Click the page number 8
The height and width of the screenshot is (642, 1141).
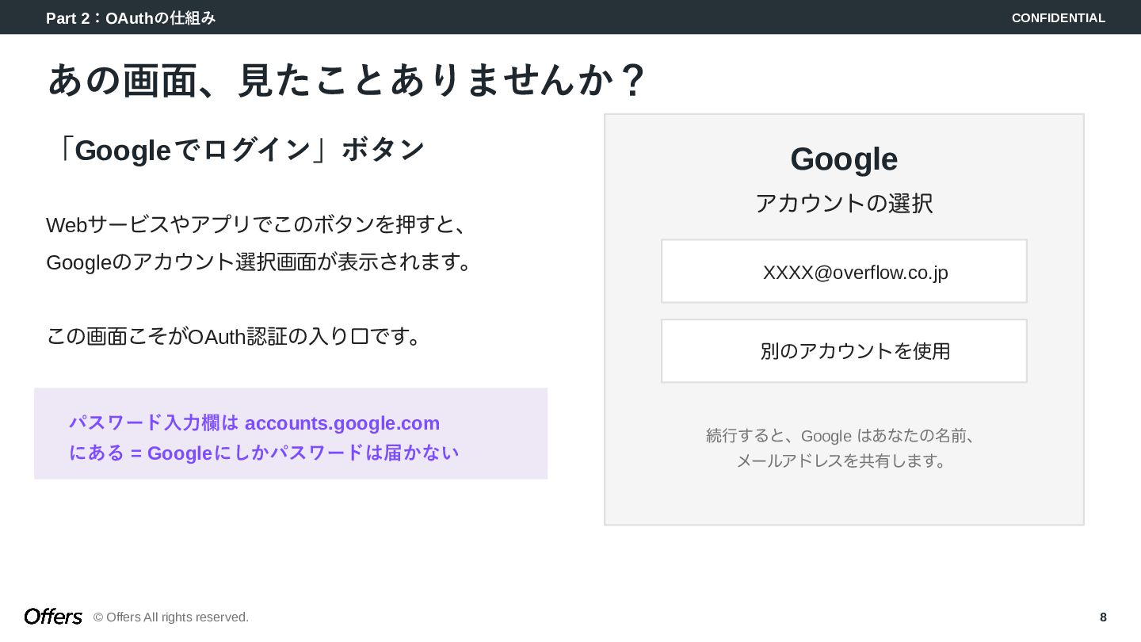click(1103, 617)
